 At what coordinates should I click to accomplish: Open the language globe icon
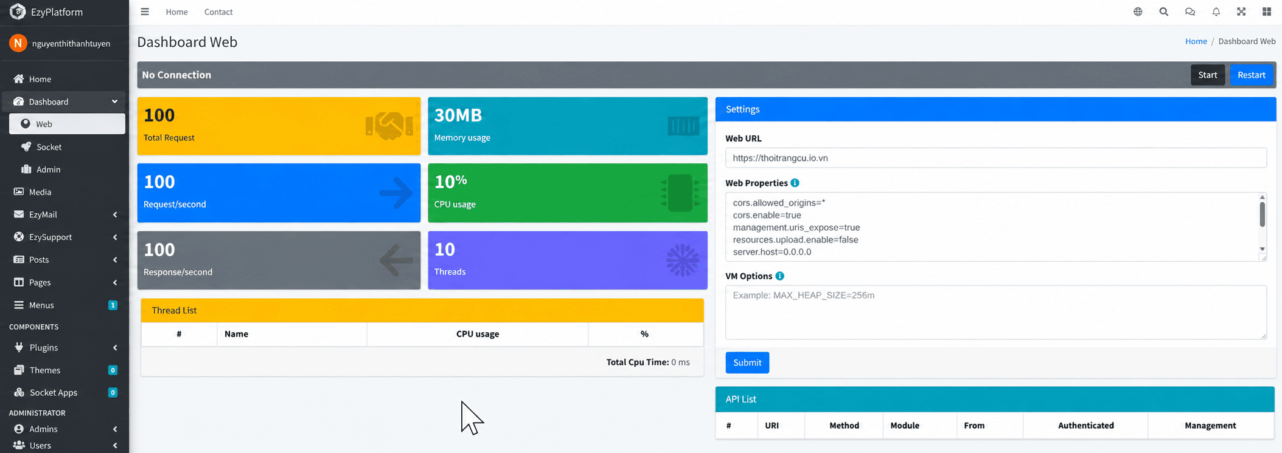(1138, 12)
